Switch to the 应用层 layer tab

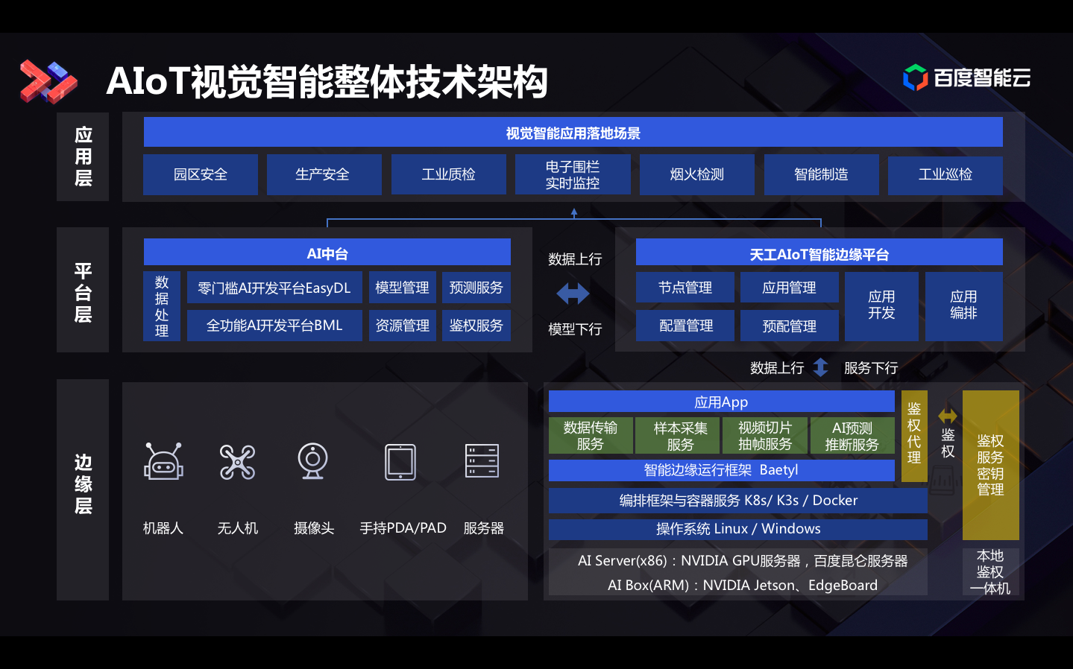tap(83, 156)
